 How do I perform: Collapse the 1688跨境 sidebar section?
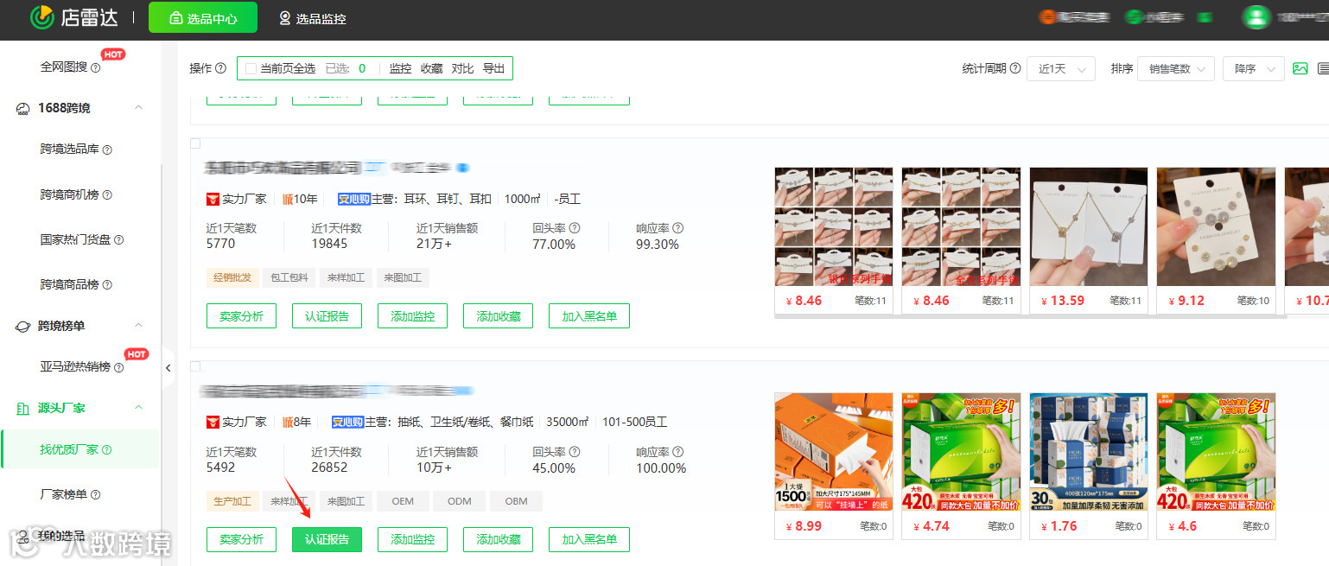[138, 108]
